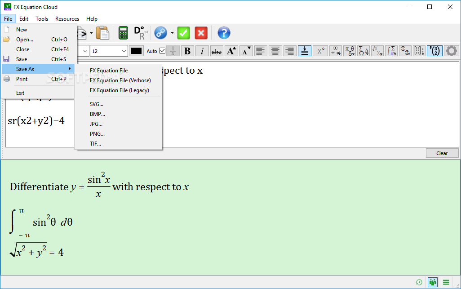Viewport: 461px width, 289px height.
Task: Open the Resources menu
Action: tap(67, 19)
